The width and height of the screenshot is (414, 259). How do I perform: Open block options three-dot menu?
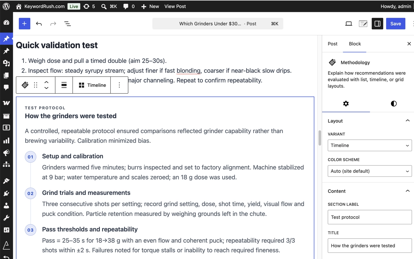coord(119,85)
